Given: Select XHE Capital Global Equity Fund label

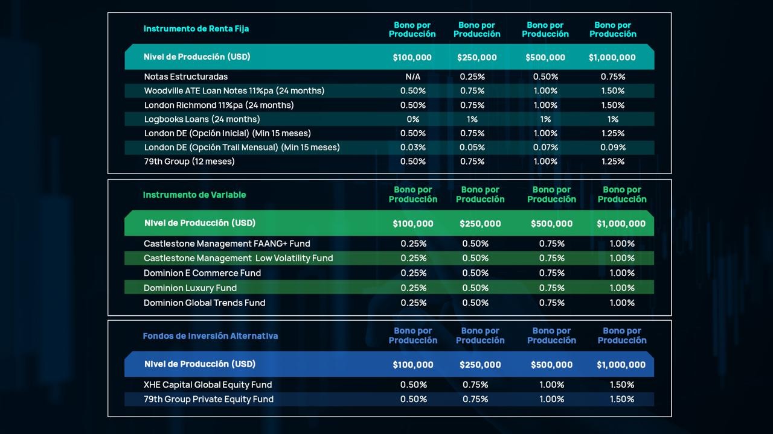Looking at the screenshot, I should point(208,385).
